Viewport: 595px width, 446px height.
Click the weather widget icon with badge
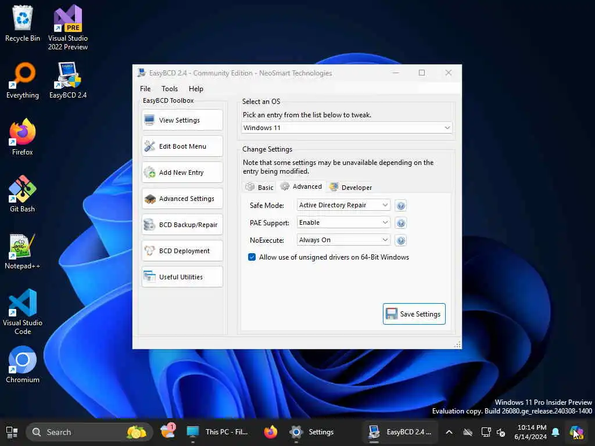point(168,431)
